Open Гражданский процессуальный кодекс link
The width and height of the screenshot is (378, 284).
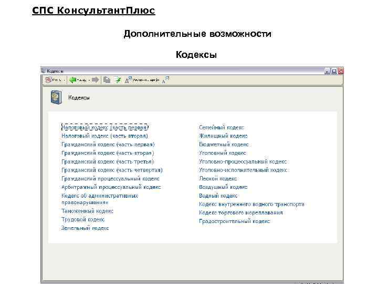coord(110,178)
